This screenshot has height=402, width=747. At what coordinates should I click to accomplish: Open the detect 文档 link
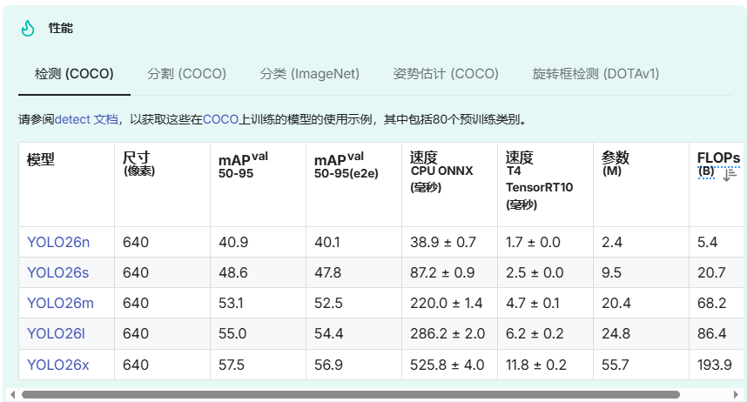click(x=86, y=119)
